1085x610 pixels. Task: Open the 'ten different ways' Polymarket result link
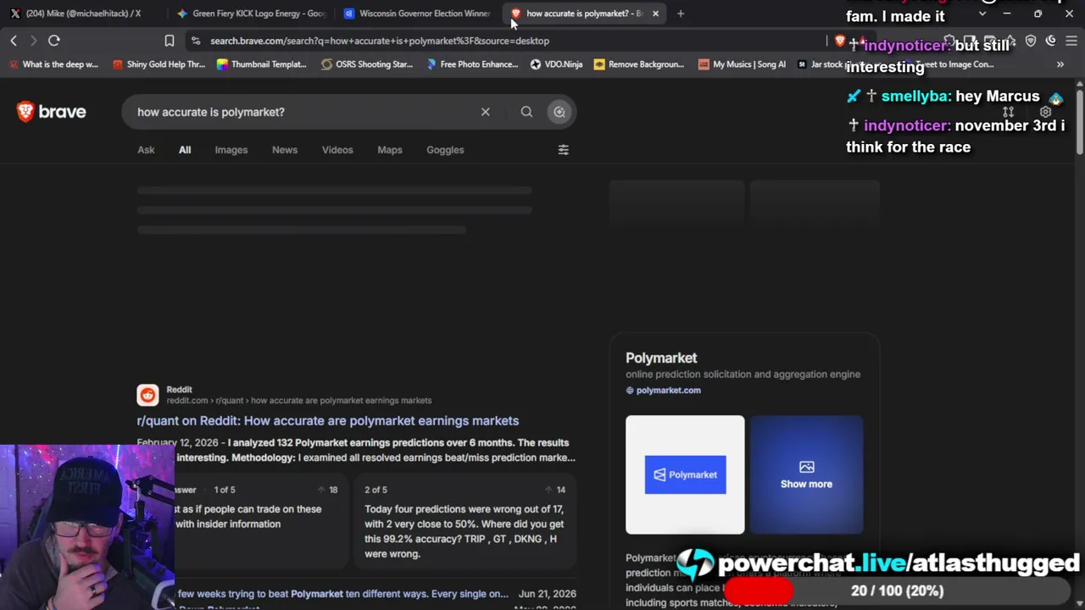[342, 594]
